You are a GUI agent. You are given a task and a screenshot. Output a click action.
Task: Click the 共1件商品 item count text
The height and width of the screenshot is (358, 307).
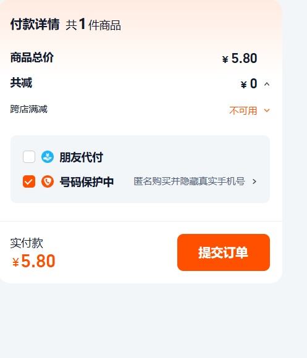pyautogui.click(x=93, y=25)
